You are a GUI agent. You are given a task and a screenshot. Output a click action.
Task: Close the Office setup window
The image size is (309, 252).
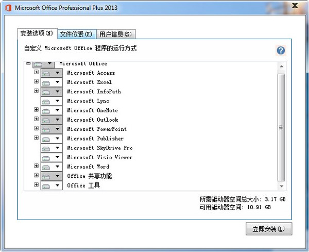pyautogui.click(x=295, y=6)
